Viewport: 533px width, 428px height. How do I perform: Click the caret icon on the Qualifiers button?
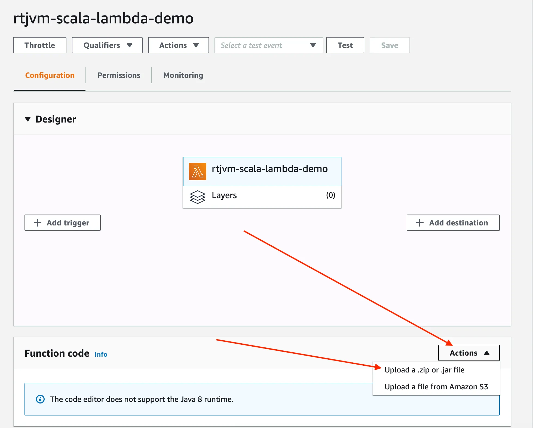pyautogui.click(x=130, y=45)
